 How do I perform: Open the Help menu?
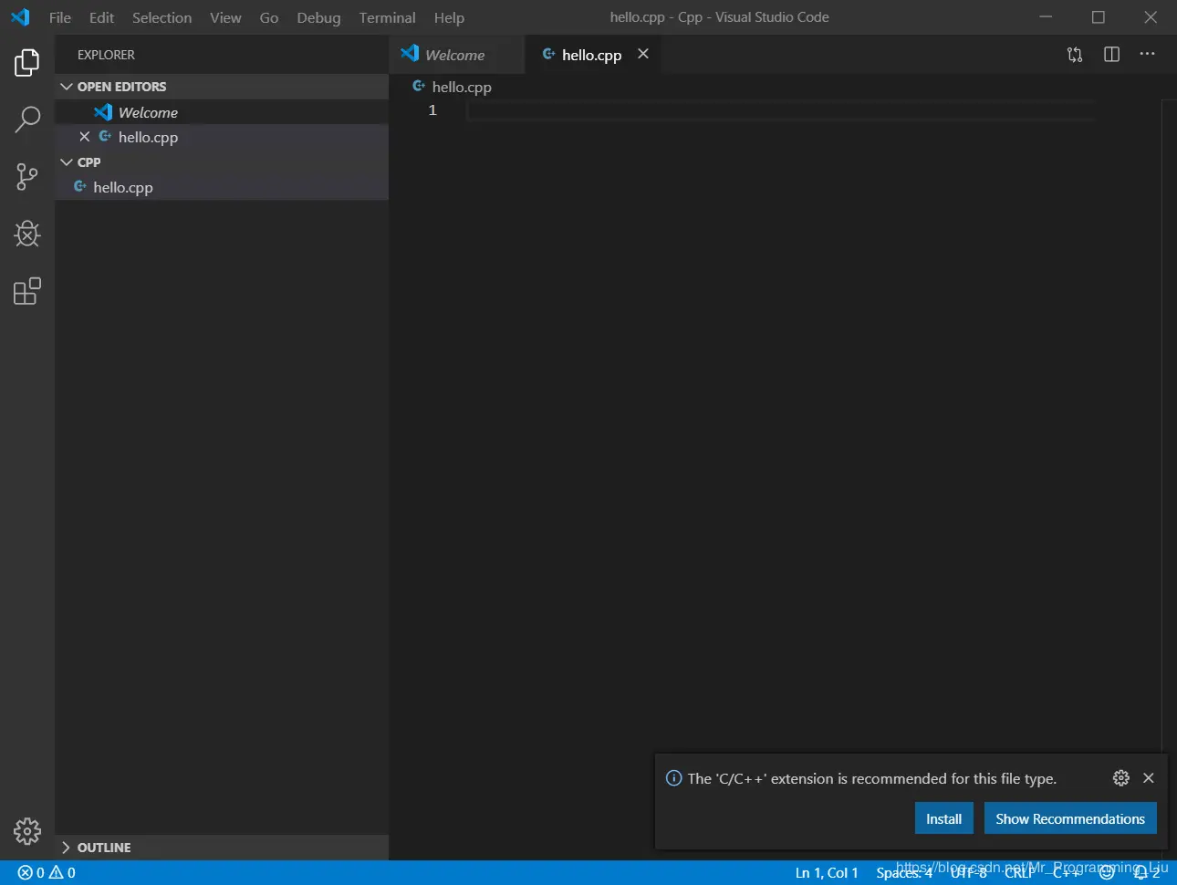pyautogui.click(x=449, y=17)
